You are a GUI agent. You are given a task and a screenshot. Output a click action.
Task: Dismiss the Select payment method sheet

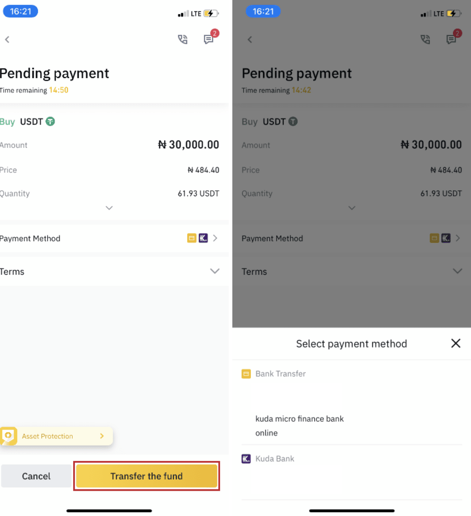456,343
